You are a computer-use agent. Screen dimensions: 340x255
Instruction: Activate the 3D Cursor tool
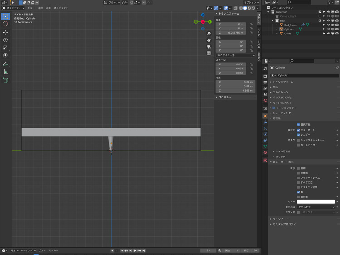coord(5,24)
